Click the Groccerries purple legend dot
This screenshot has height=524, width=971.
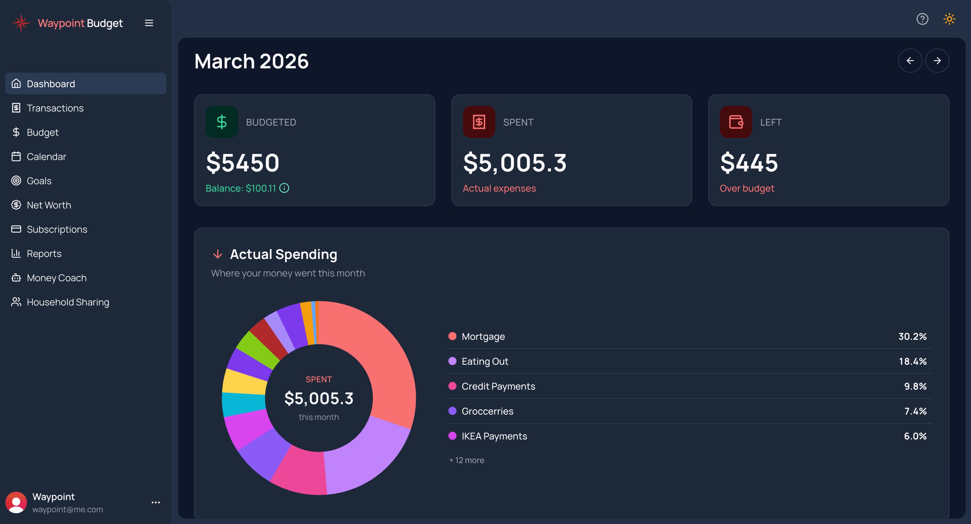pos(452,411)
